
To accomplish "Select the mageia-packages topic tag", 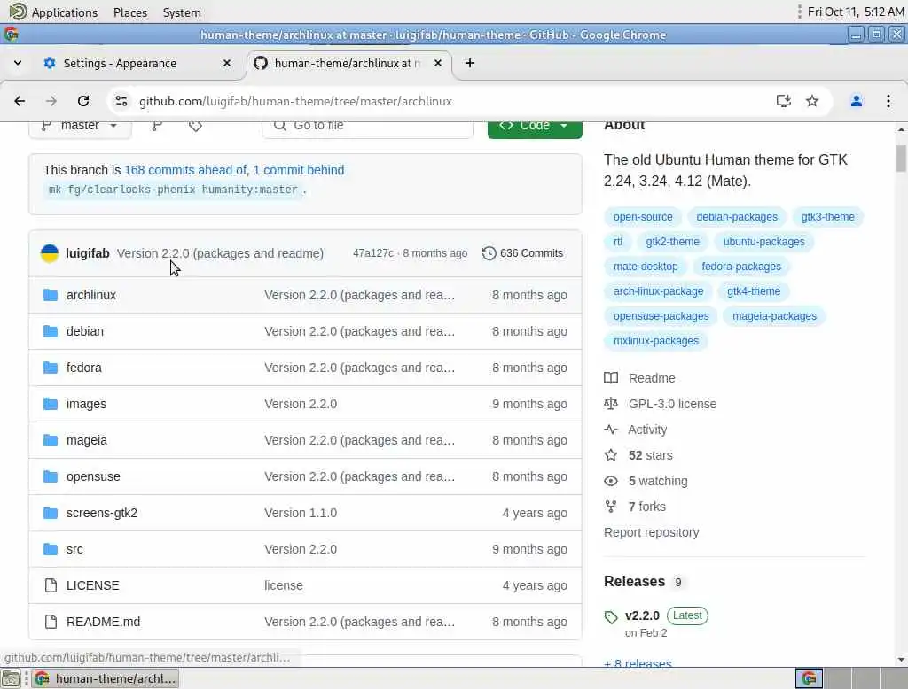I will click(774, 316).
